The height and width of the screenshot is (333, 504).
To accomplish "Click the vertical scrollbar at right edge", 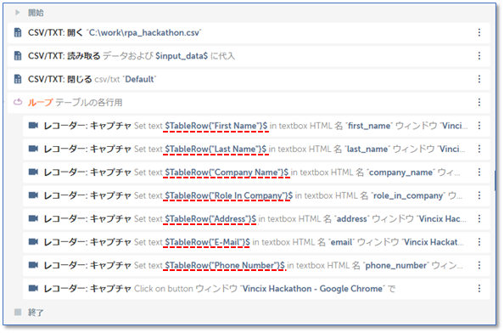I will tap(495, 180).
